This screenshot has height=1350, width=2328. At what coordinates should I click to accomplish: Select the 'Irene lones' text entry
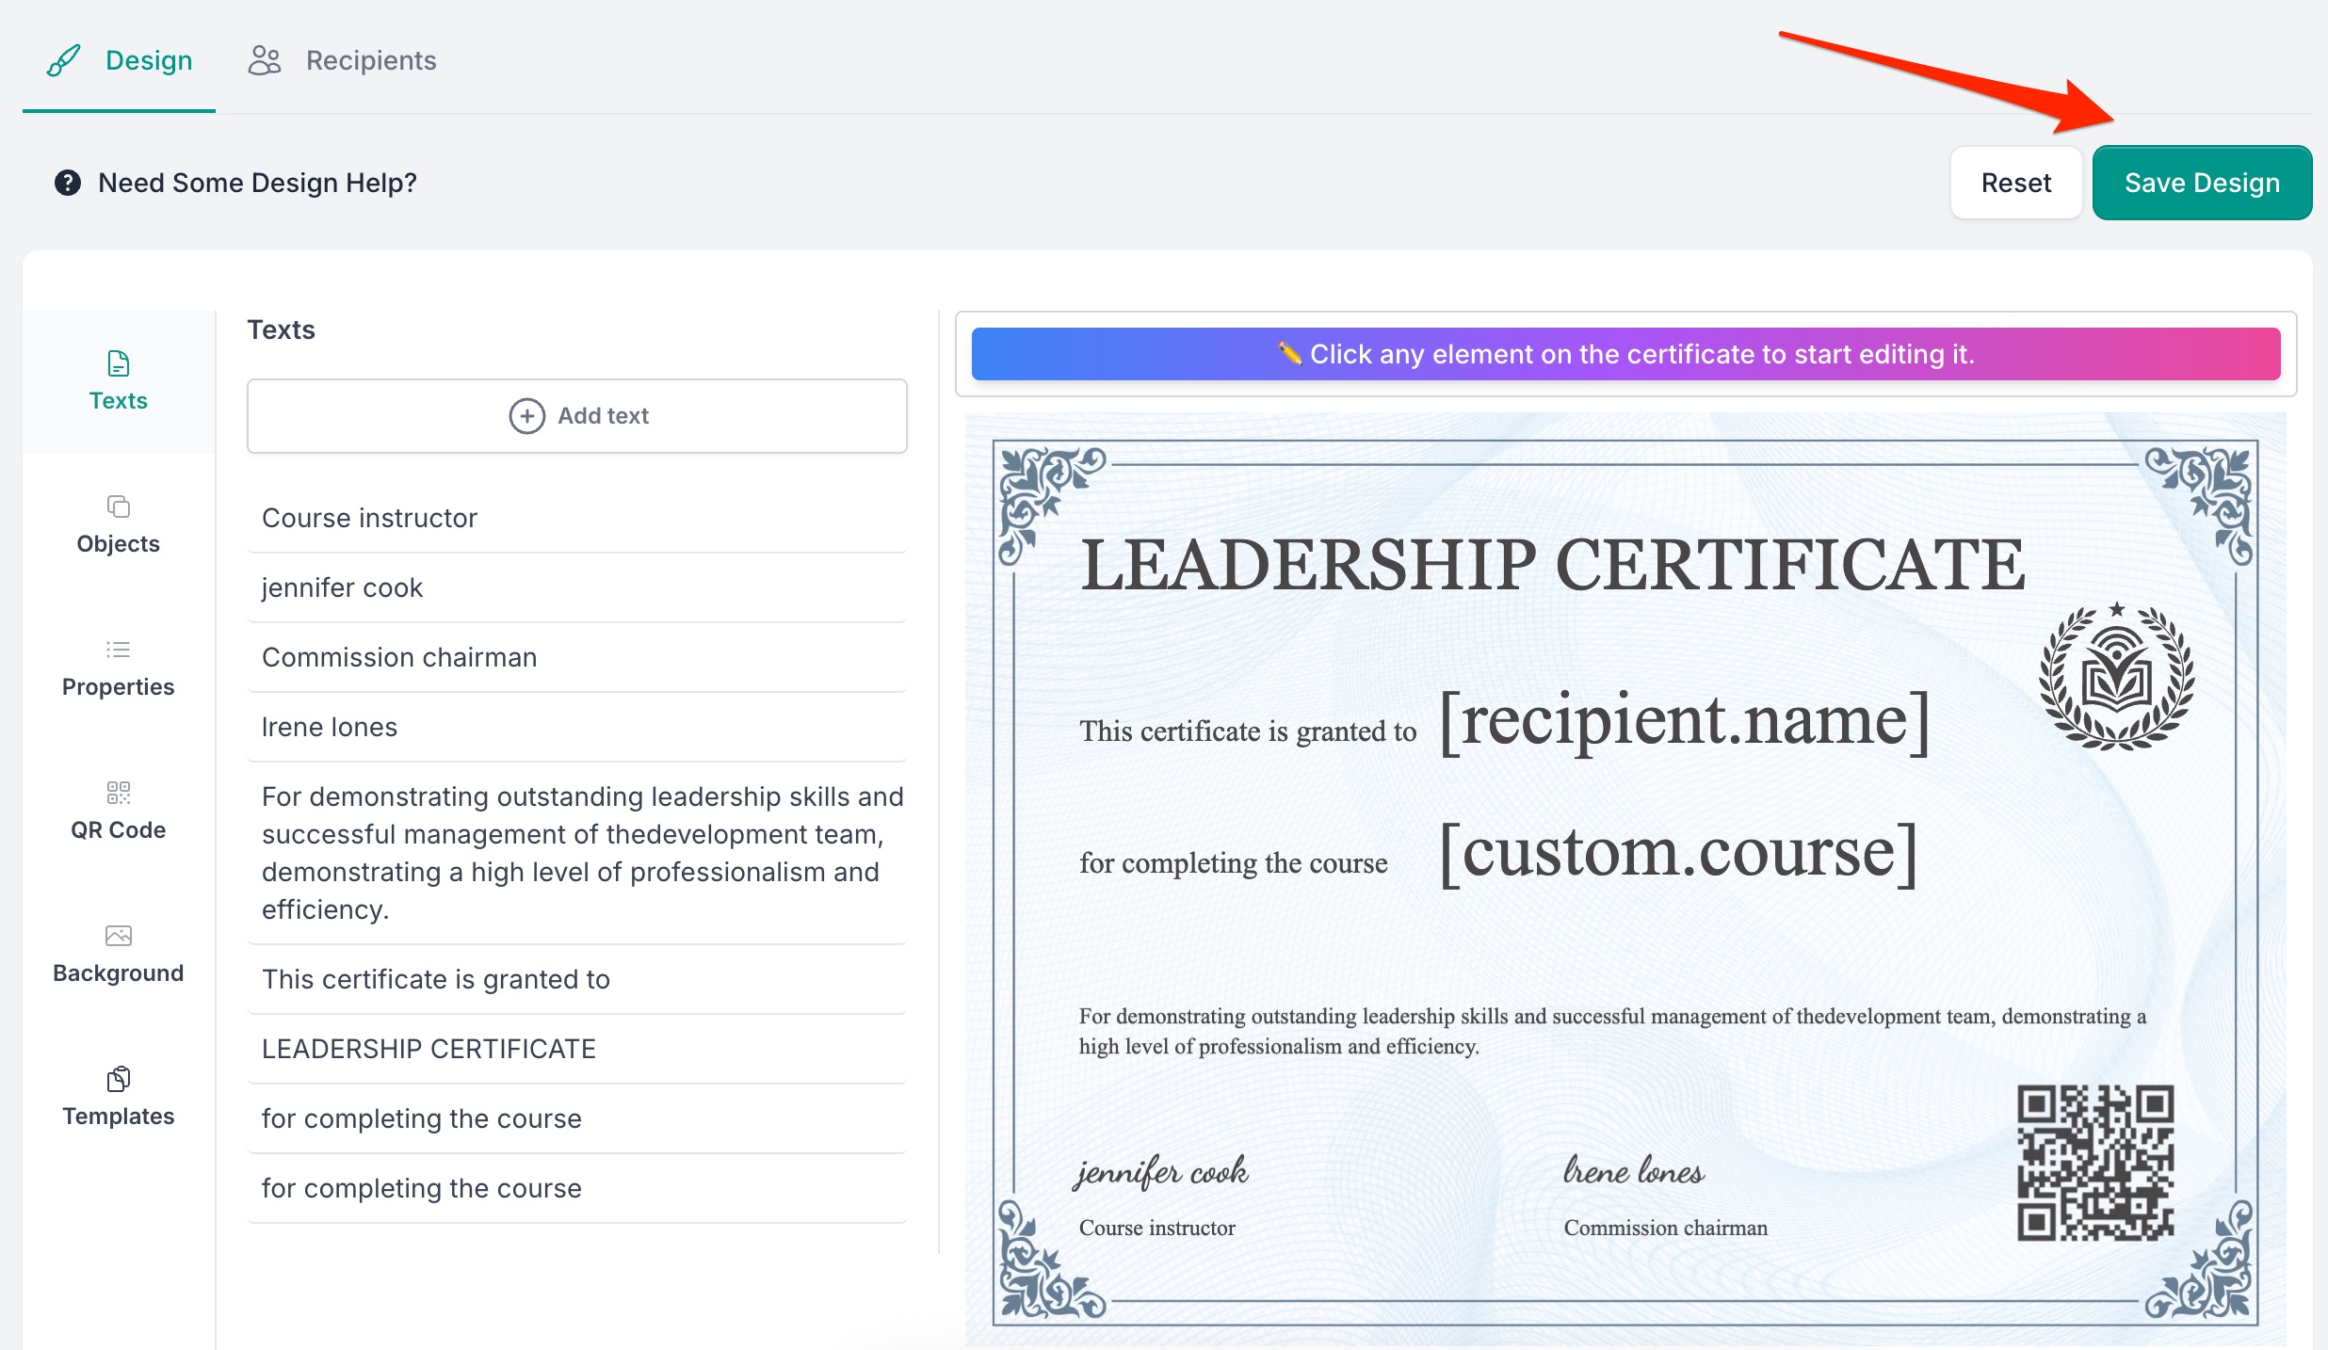[x=330, y=727]
